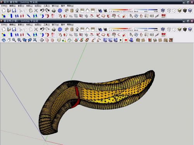Switch to the Iso view house icon
This screenshot has height=145, width=194.
[x=67, y=29]
